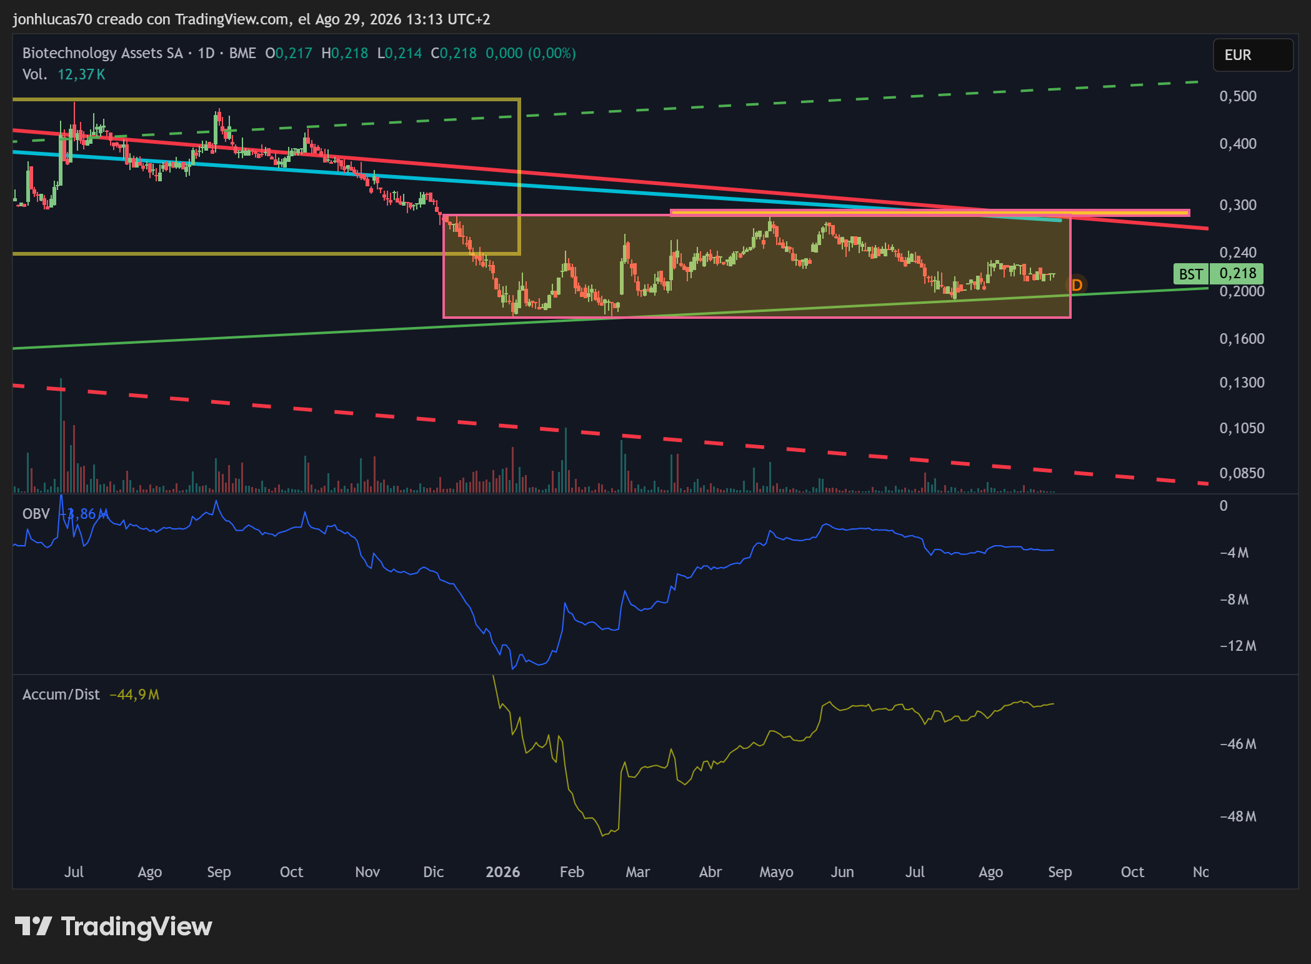Click the Mar label on time axis

638,872
